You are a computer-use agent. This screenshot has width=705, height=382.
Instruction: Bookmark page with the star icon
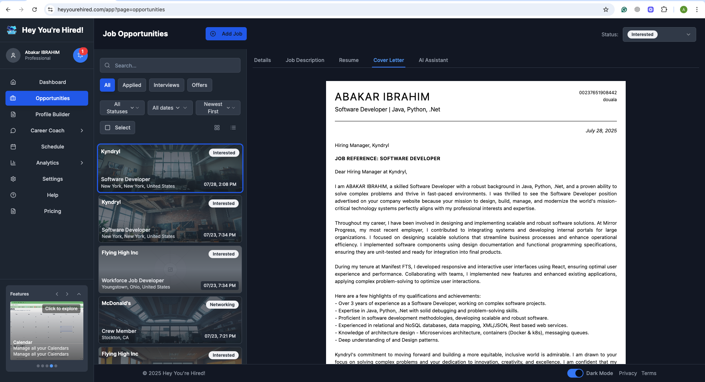[x=606, y=10]
